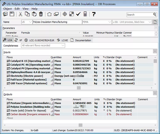The image size is (160, 134).
Task: Click the Polyiso Insulation Manufacturing name field
Action: click(57, 22)
